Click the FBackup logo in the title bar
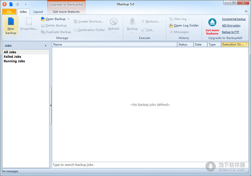Screen dimensions: 251x176 point(5,4)
